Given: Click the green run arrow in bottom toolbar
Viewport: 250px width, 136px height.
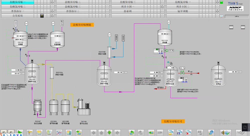Looking at the screenshot, I should tap(20, 132).
